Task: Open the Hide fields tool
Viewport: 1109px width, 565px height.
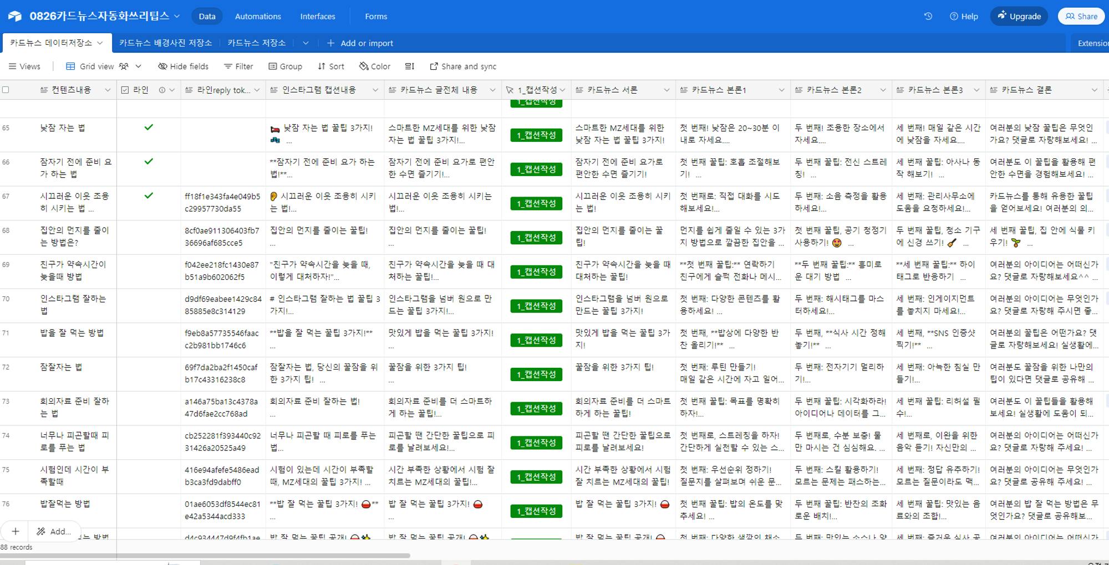Action: (184, 66)
